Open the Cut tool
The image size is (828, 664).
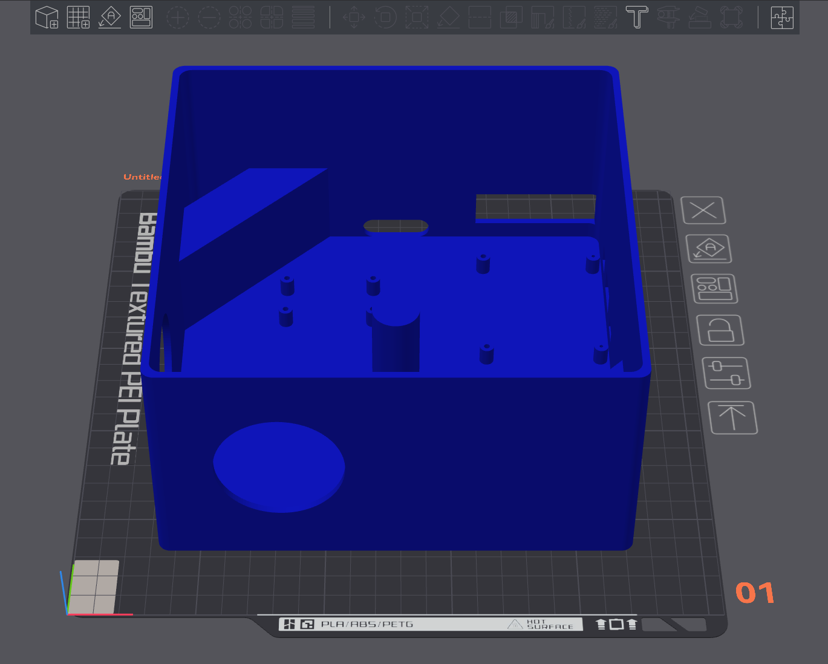pyautogui.click(x=480, y=18)
